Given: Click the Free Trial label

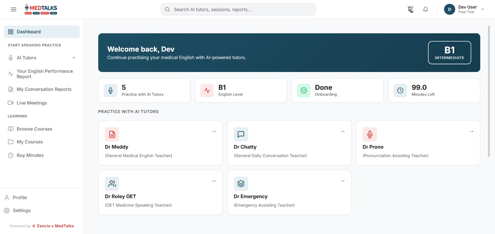Looking at the screenshot, I should coord(466,12).
